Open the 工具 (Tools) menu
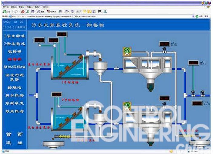The image size is (213, 154). point(37,7)
